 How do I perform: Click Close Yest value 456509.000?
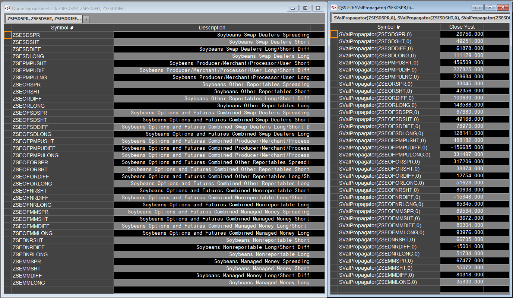click(462, 63)
